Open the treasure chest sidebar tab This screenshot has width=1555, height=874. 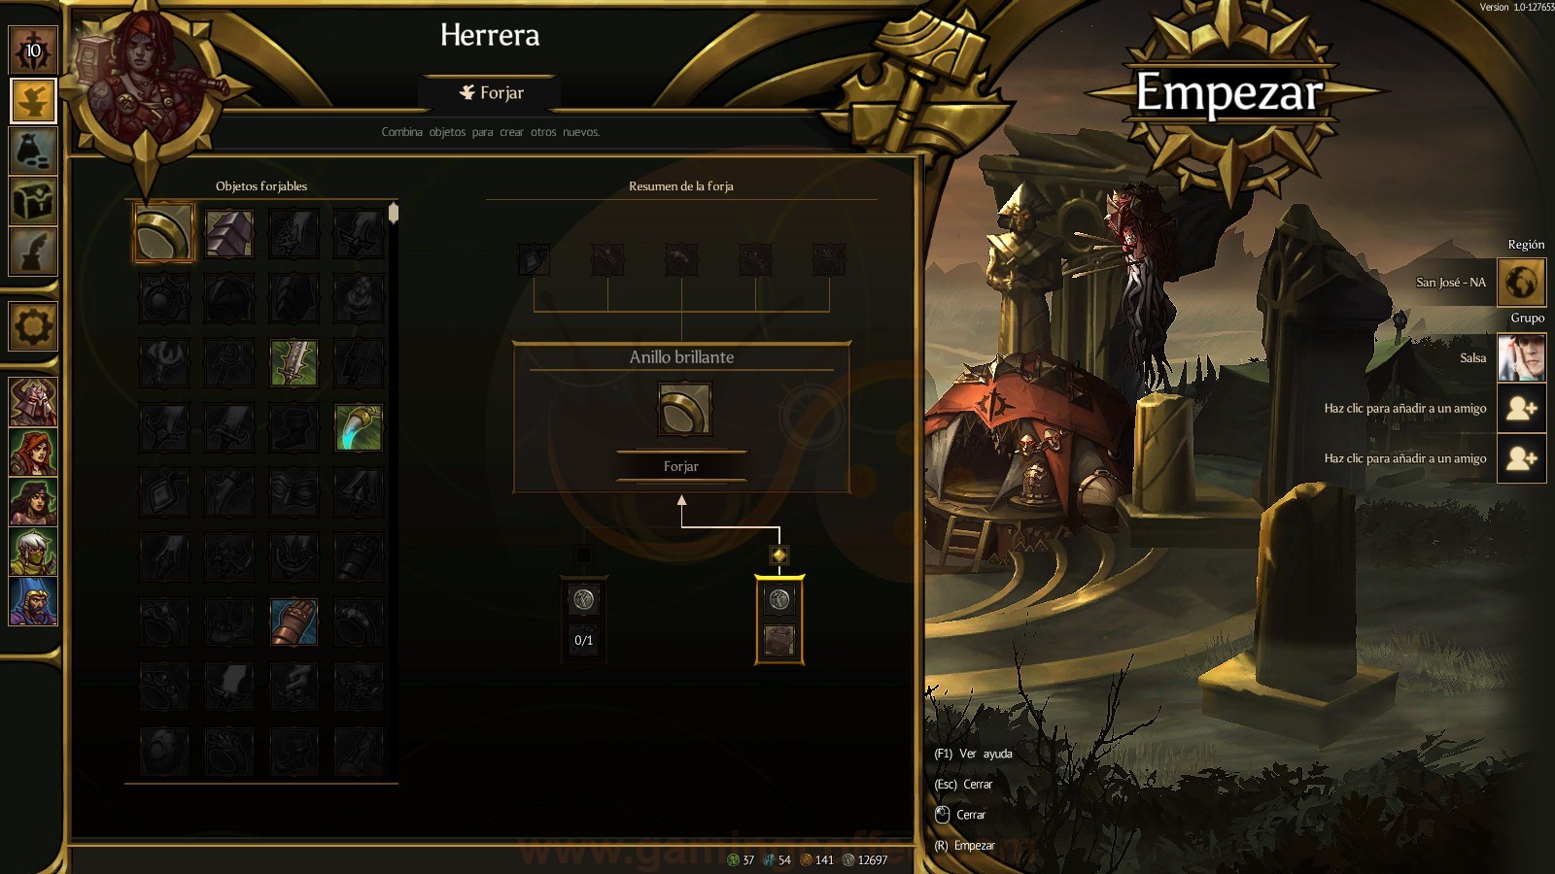tap(33, 201)
